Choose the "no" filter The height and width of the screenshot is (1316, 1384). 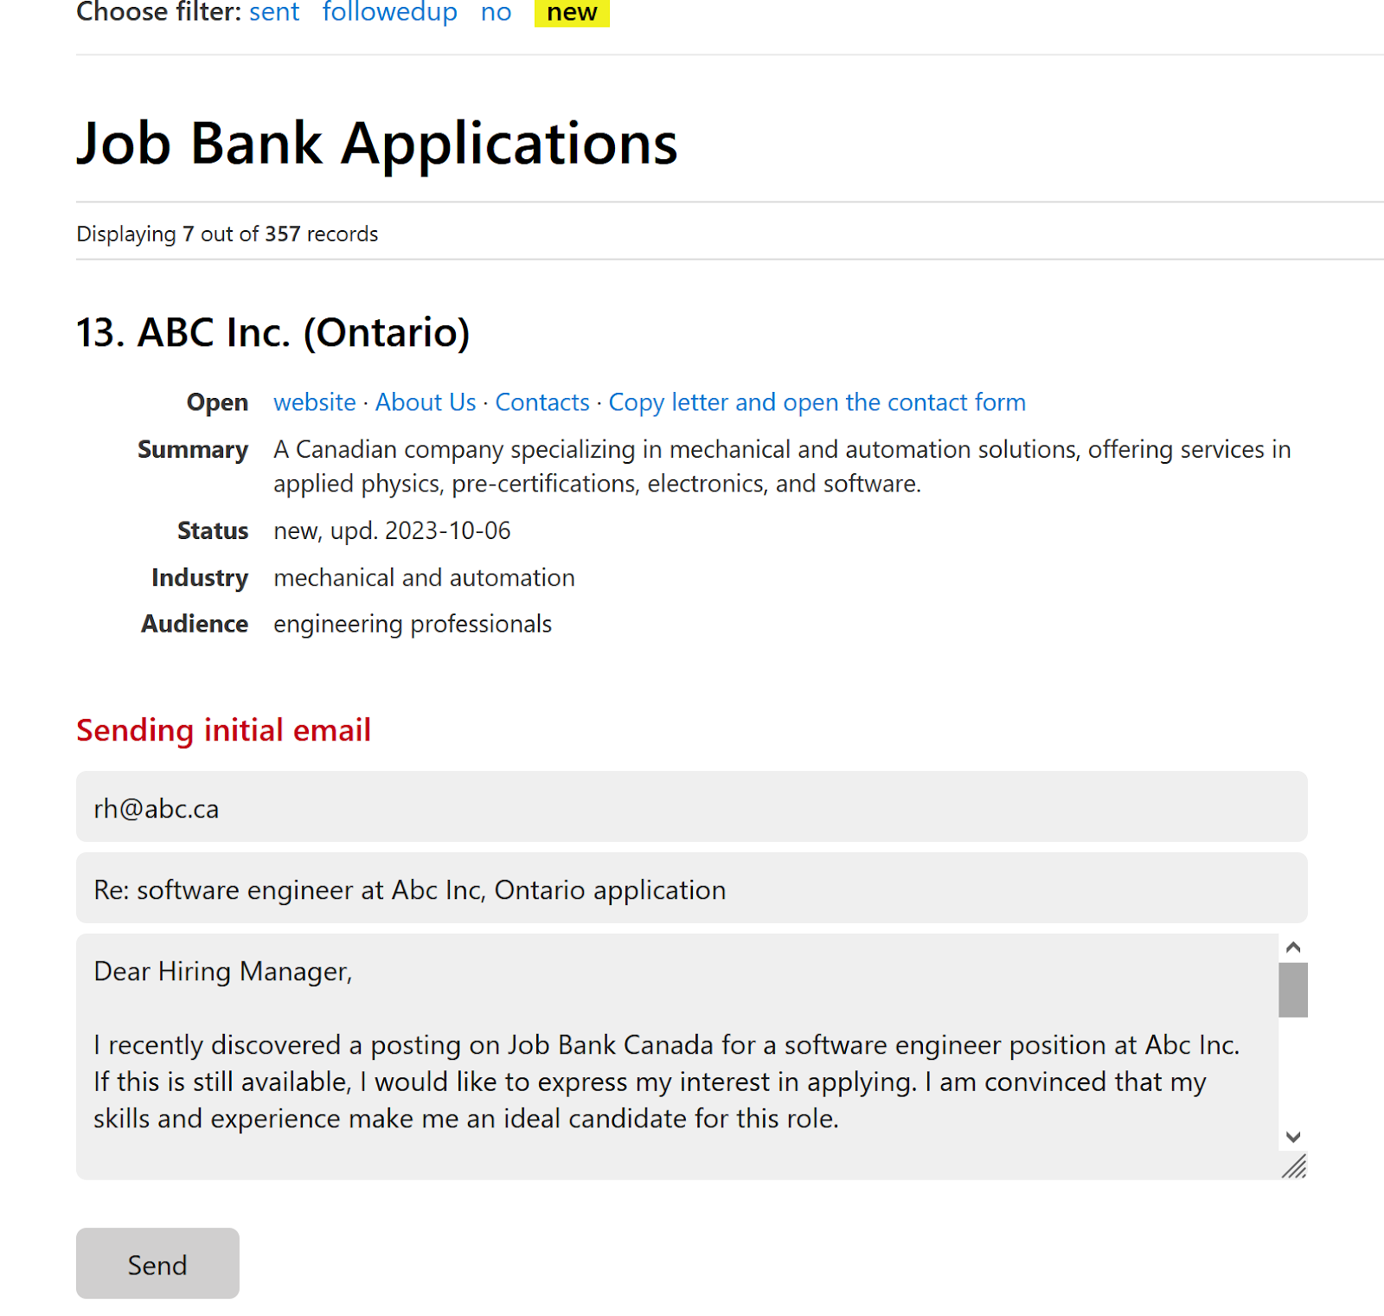(496, 12)
